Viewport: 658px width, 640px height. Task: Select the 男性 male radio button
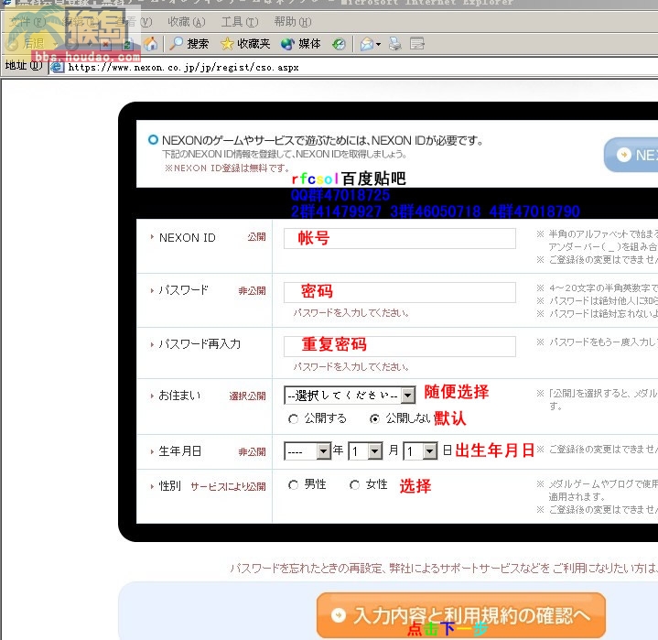click(294, 485)
